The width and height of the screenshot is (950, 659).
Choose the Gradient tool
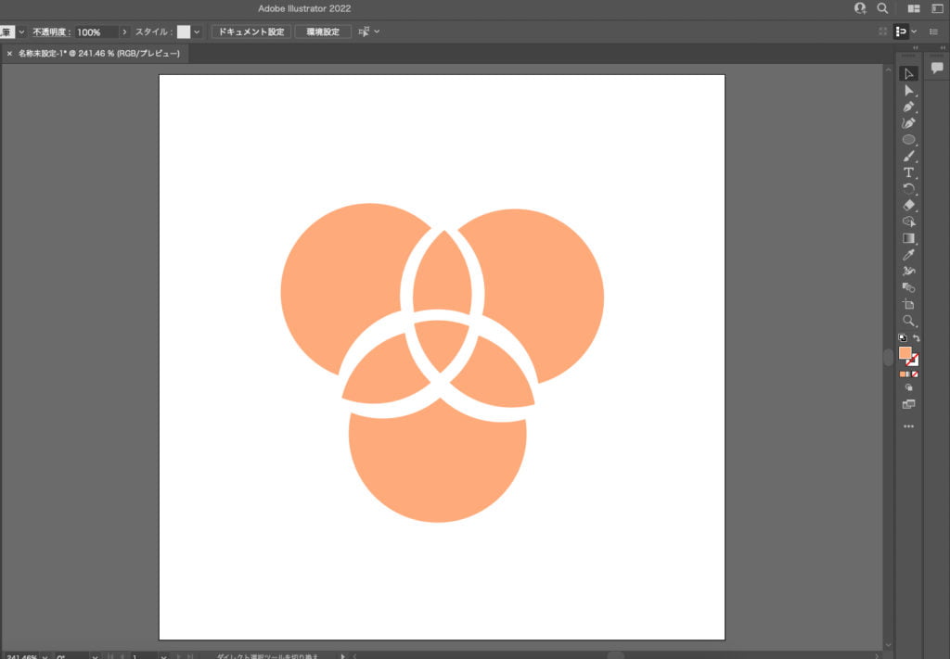point(908,238)
